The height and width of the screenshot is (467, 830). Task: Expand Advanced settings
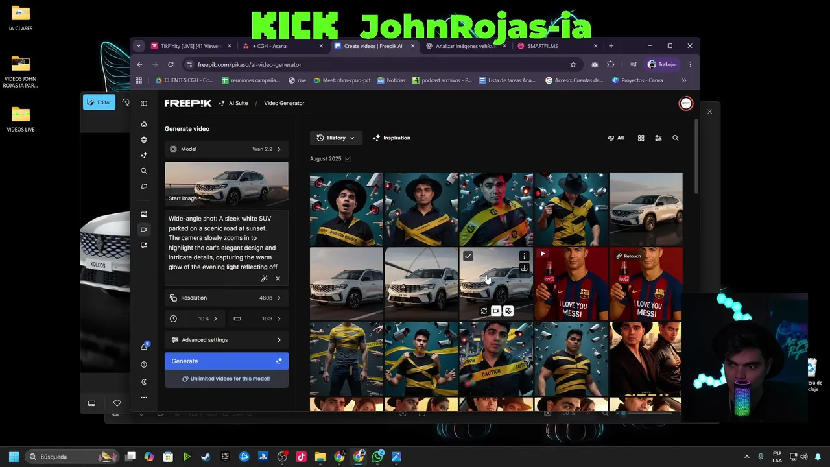tap(226, 340)
